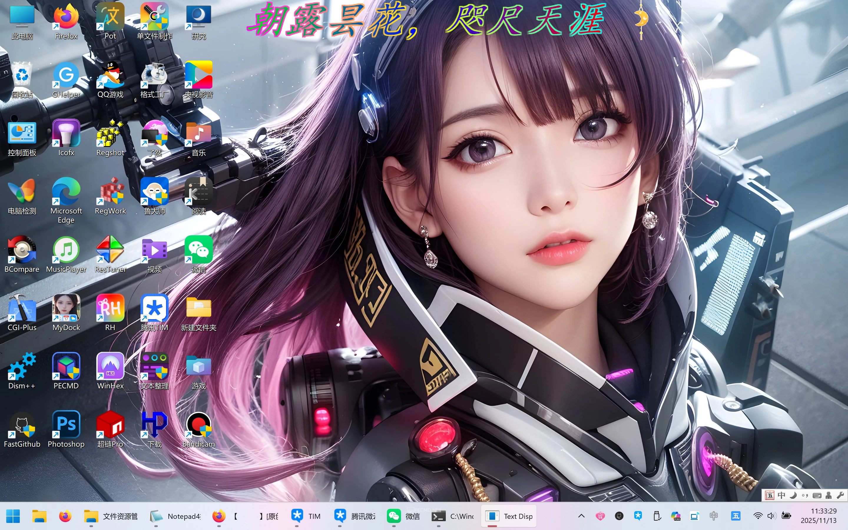The height and width of the screenshot is (530, 848).
Task: Click the FastGithub desktop icon
Action: click(22, 425)
